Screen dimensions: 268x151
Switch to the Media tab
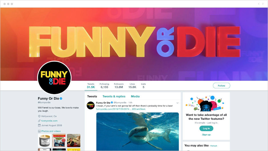pos(135,96)
